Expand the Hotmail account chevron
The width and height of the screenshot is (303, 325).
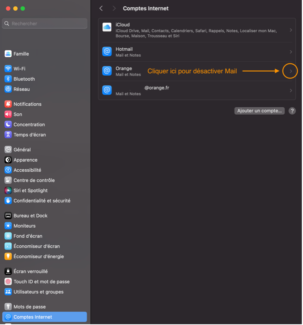tap(292, 52)
